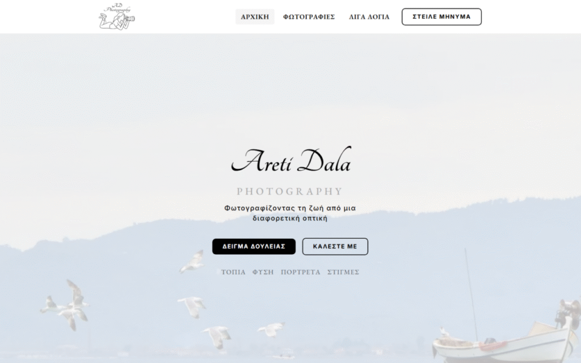Click the Areti Dala script heading

[291, 160]
